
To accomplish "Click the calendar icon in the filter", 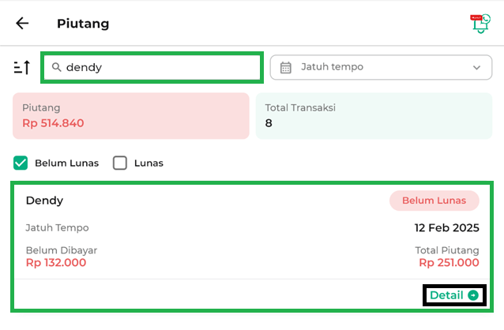I will (286, 67).
